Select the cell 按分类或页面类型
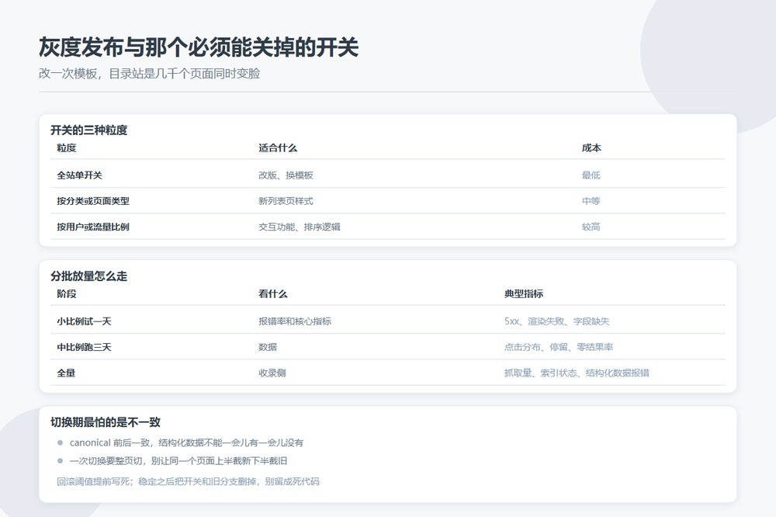This screenshot has width=776, height=517. point(93,201)
